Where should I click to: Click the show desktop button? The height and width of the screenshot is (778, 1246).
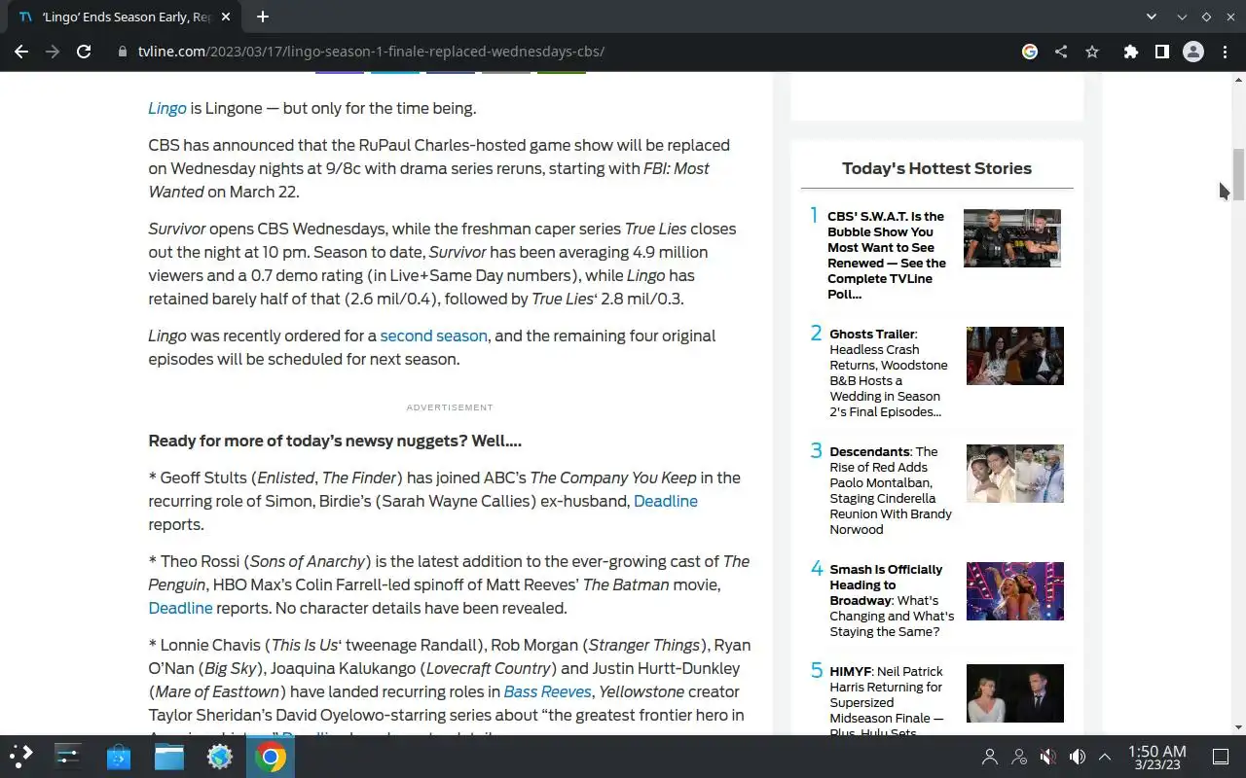[1221, 756]
